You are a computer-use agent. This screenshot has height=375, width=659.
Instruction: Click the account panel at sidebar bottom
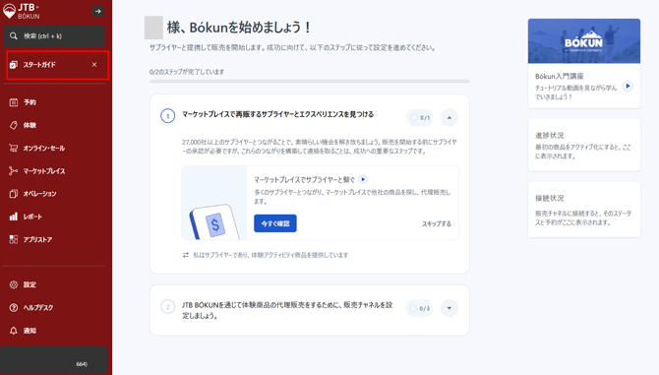pyautogui.click(x=54, y=359)
